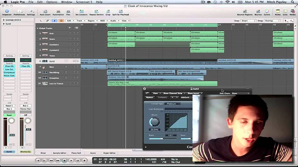298x167 pixels.
Task: Open the Notes panel icon
Action: click(x=278, y=12)
